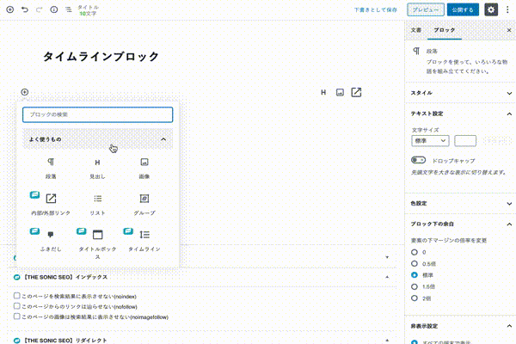Image resolution: width=516 pixels, height=344 pixels.
Task: Redo the change
Action: [40, 9]
